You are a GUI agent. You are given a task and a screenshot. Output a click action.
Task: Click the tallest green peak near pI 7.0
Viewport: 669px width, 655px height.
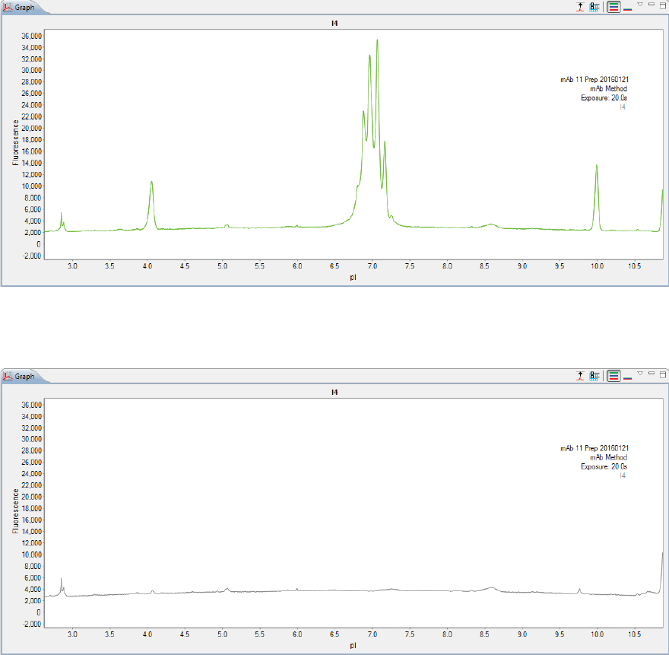click(377, 40)
